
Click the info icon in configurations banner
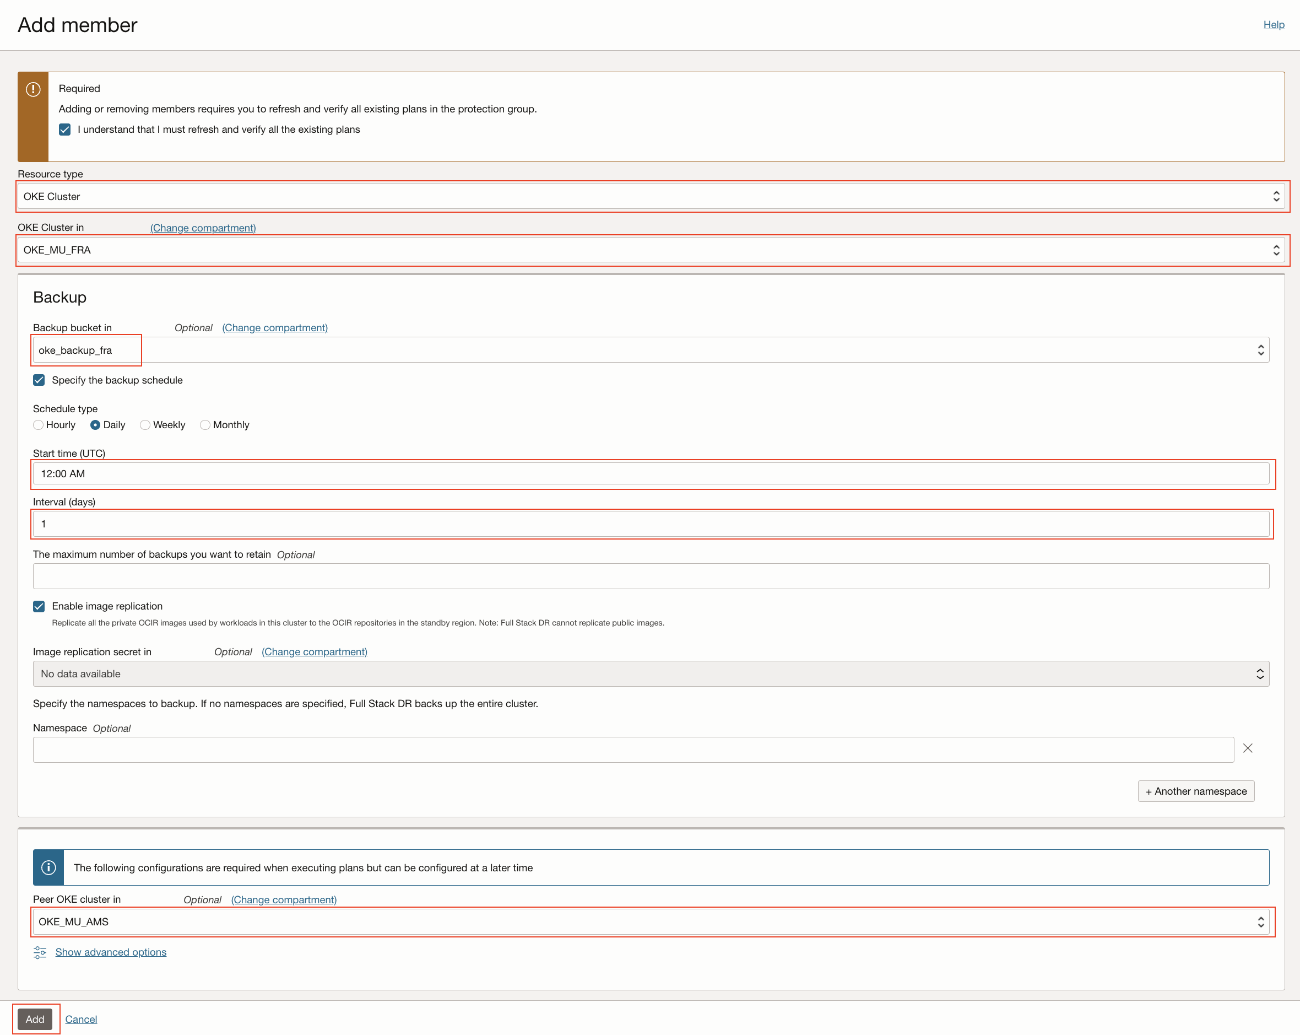pyautogui.click(x=48, y=867)
